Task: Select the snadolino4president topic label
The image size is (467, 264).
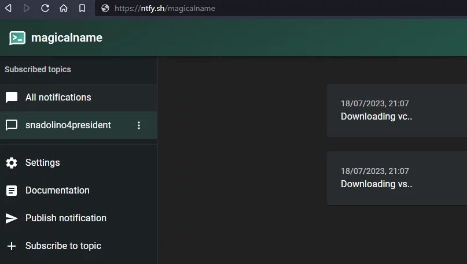Action: click(x=68, y=125)
